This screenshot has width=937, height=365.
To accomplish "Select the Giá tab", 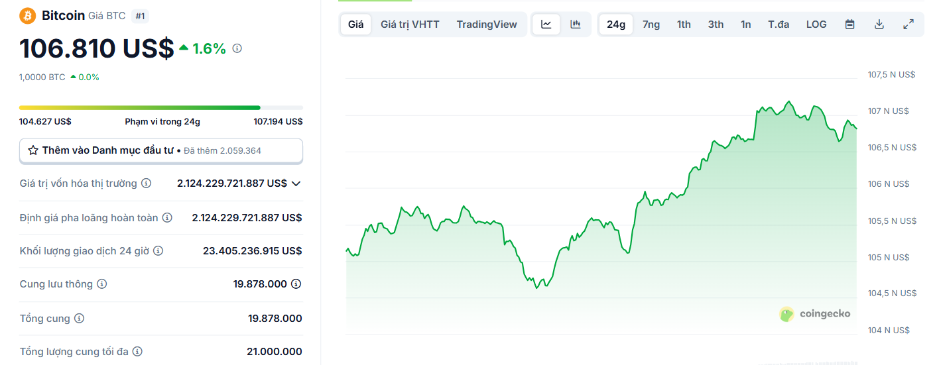I will point(356,25).
